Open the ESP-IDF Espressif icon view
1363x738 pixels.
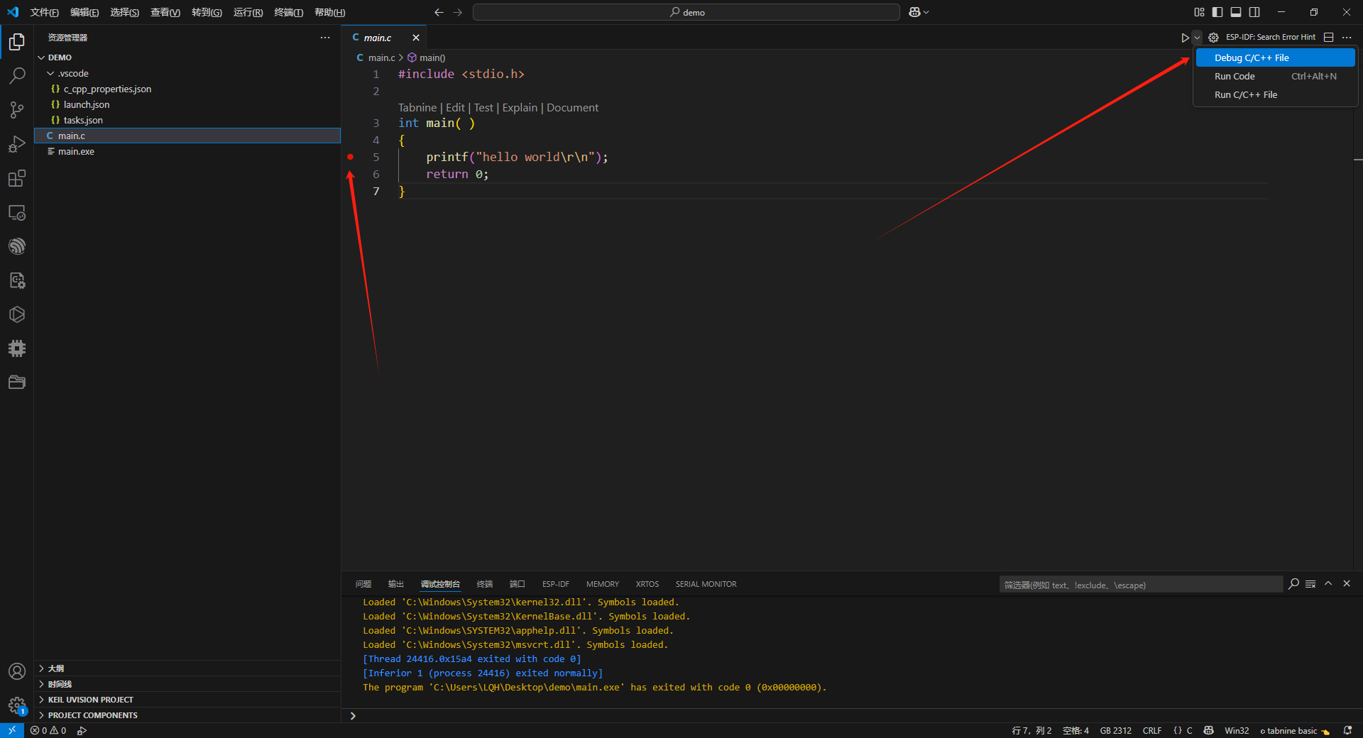pos(17,246)
